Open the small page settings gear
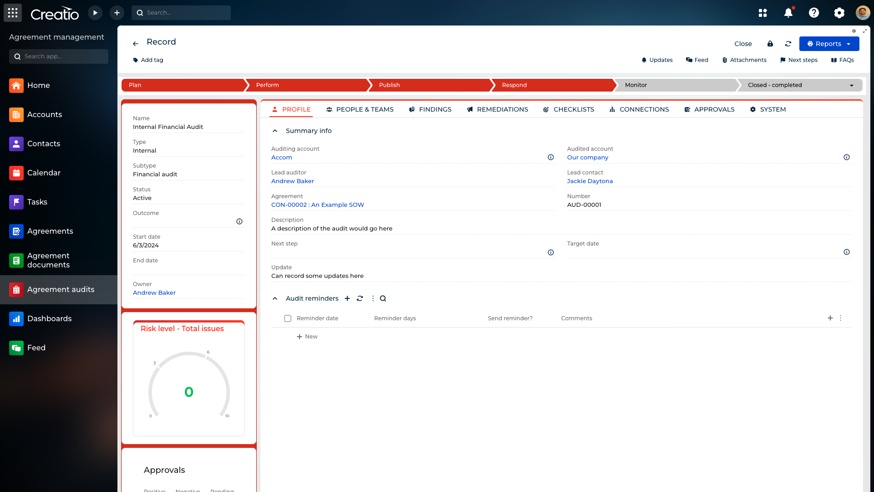The height and width of the screenshot is (492, 874). tap(854, 31)
